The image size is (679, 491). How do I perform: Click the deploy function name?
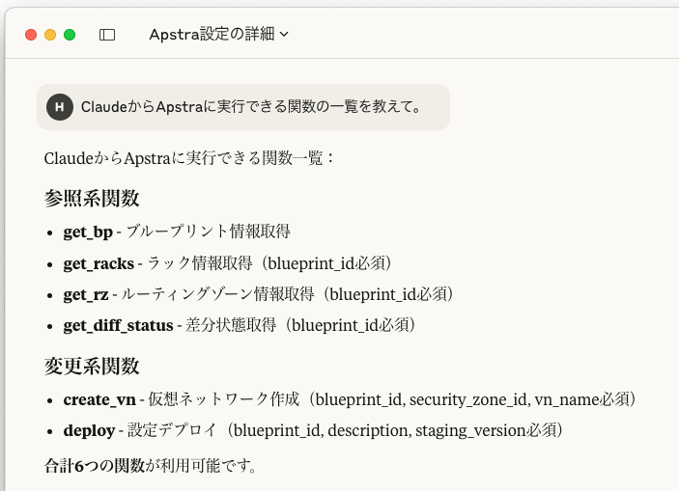pos(89,430)
